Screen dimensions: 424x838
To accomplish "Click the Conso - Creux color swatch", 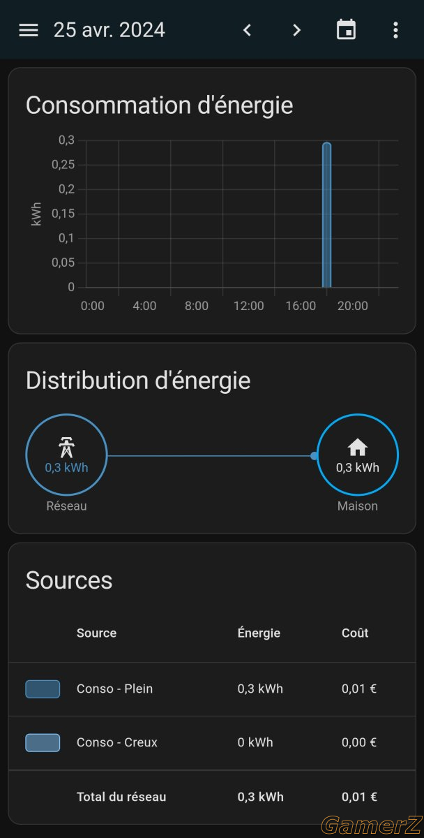I will (43, 743).
